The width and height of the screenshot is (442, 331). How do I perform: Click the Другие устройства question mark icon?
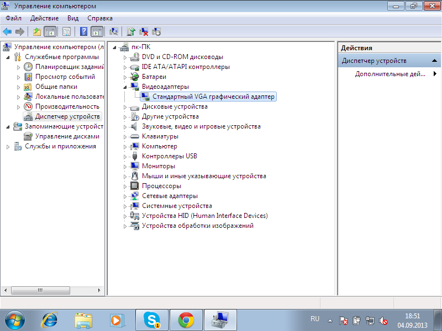coord(135,116)
